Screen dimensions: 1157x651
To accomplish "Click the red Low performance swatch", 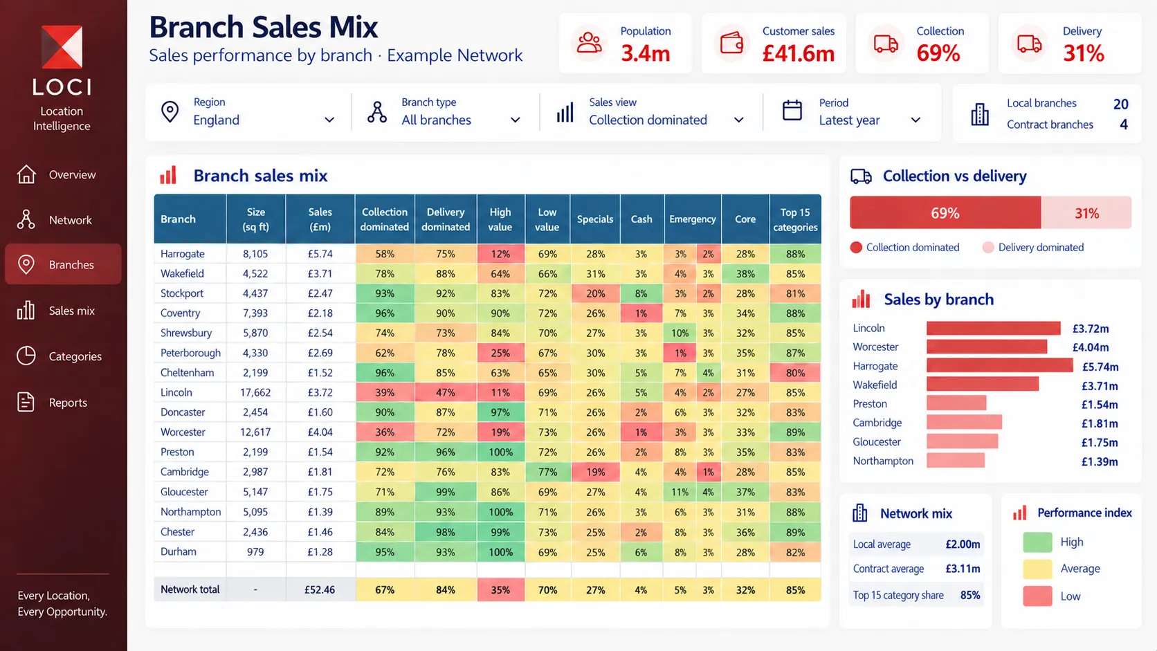I will [1037, 596].
